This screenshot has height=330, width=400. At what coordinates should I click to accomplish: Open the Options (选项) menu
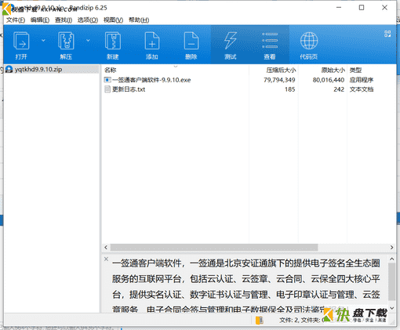click(x=88, y=20)
